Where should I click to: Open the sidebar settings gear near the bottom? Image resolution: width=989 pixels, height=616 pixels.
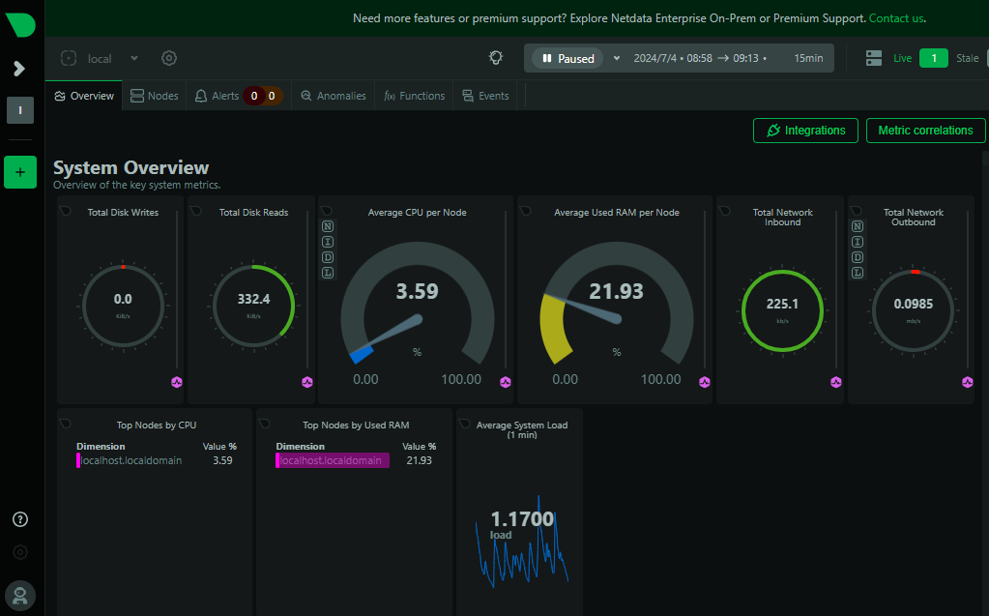tap(20, 552)
